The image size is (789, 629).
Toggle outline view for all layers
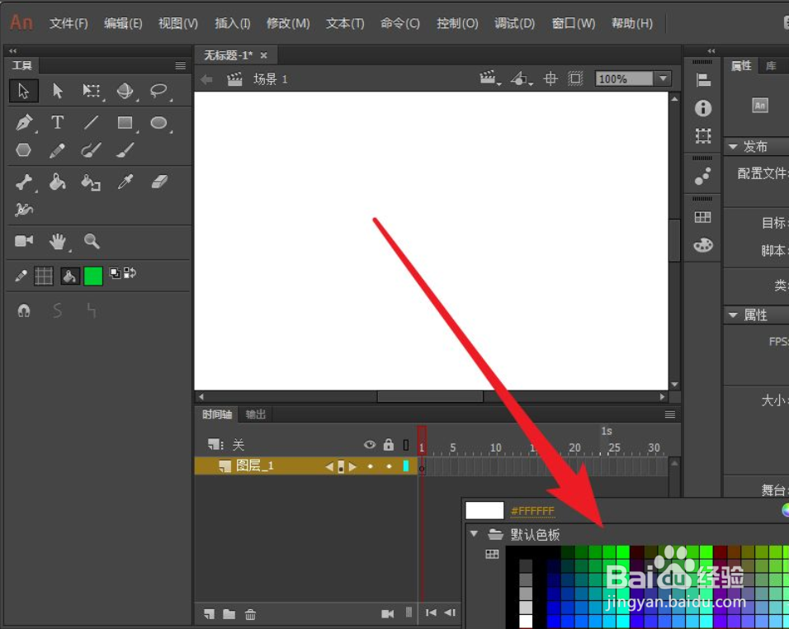click(405, 444)
